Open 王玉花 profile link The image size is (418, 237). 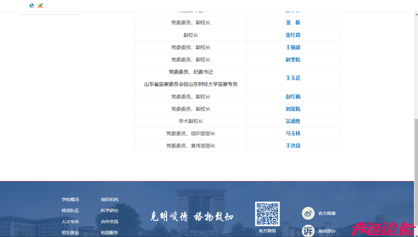click(x=293, y=78)
